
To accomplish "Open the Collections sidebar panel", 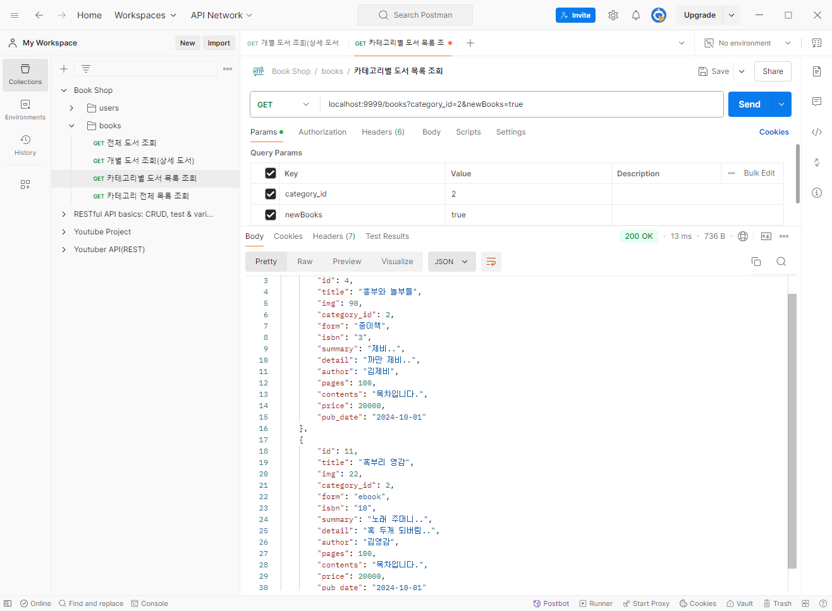I will tap(25, 75).
